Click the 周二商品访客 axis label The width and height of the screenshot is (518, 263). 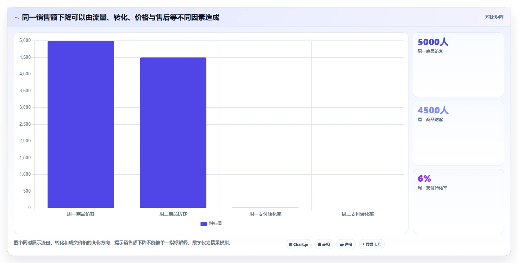(x=173, y=214)
